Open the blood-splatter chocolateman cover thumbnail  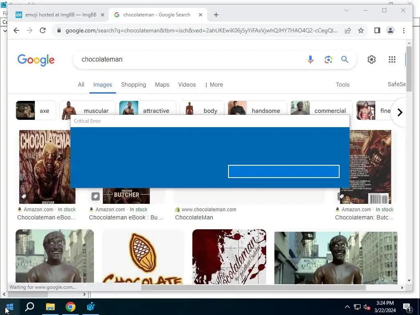(x=229, y=257)
